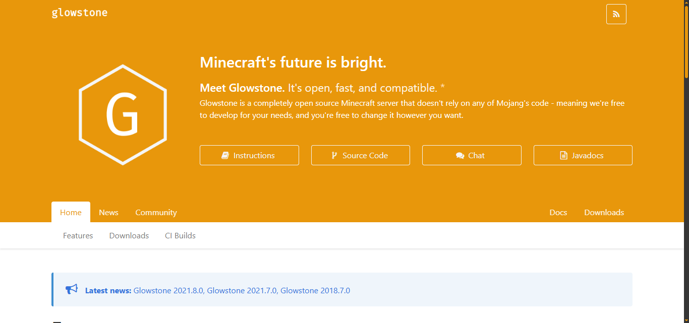Open the Glowstone 2021.7.0 news link
Screen dimensions: 689x323
pos(242,290)
